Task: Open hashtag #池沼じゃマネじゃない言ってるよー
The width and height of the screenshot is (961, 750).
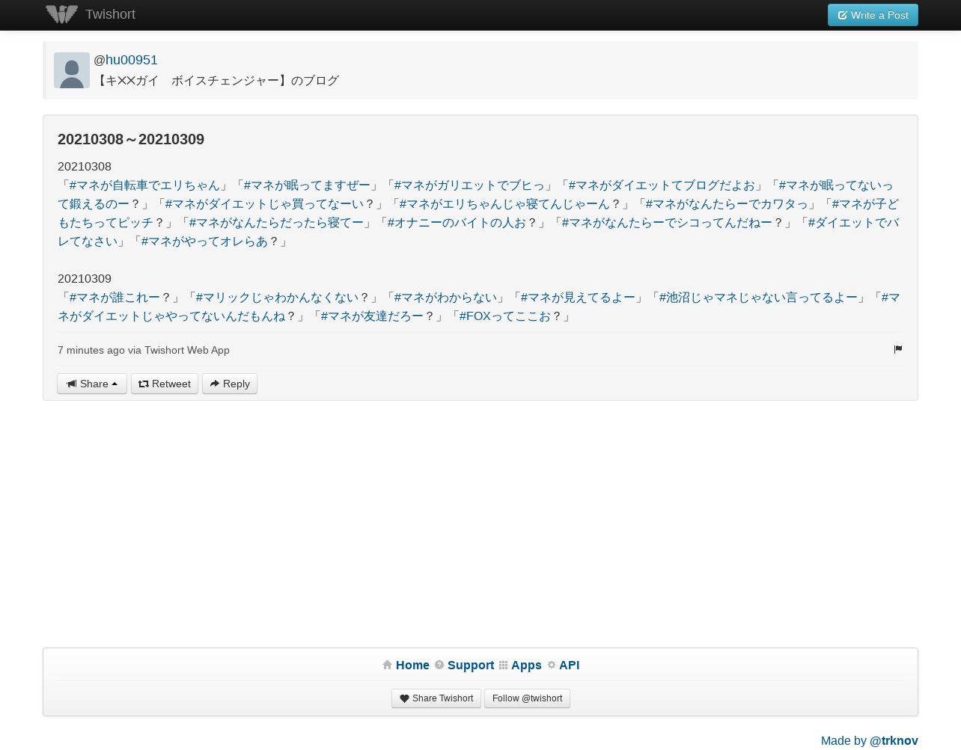Action: click(x=758, y=298)
